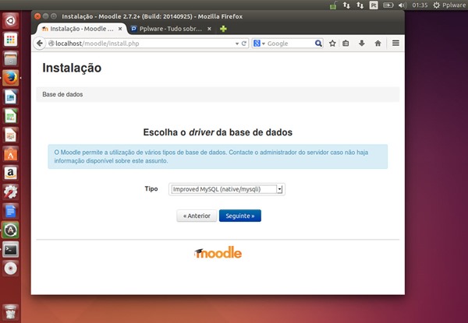
Task: Open the Firefox hamburger menu
Action: pyautogui.click(x=395, y=43)
